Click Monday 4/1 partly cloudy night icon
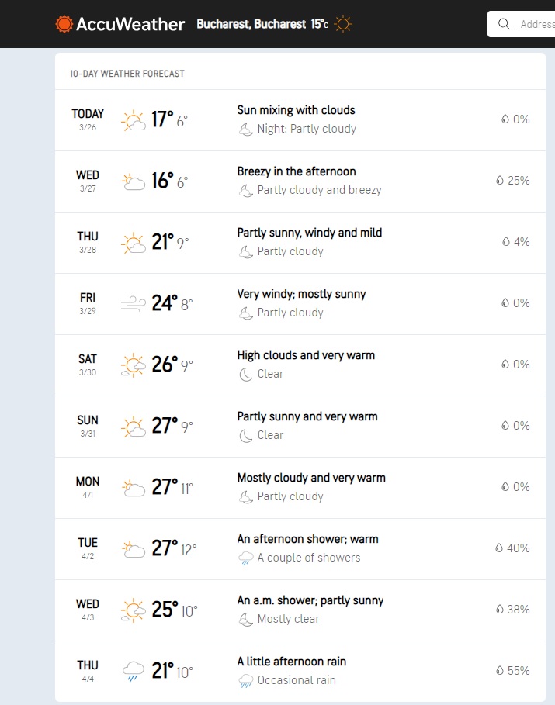The image size is (555, 705). [x=246, y=496]
